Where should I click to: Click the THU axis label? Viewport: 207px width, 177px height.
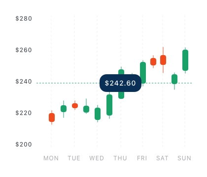[120, 158]
